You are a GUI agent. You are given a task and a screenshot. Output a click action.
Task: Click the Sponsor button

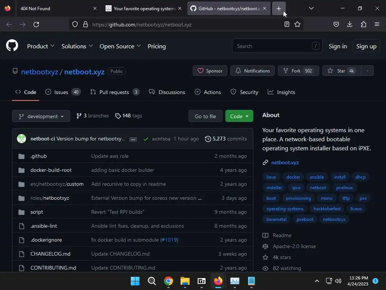(x=210, y=71)
